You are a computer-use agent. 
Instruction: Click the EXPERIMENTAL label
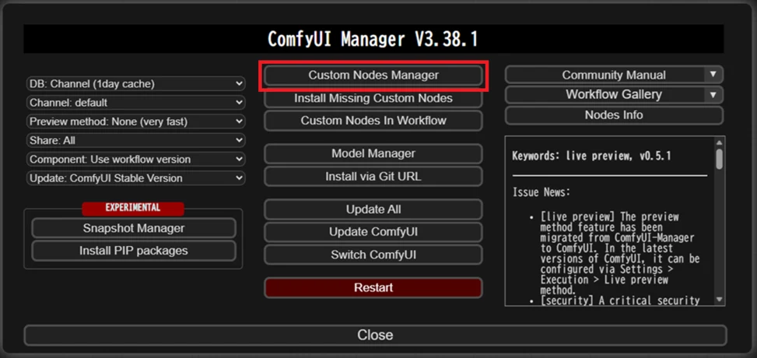pos(133,209)
